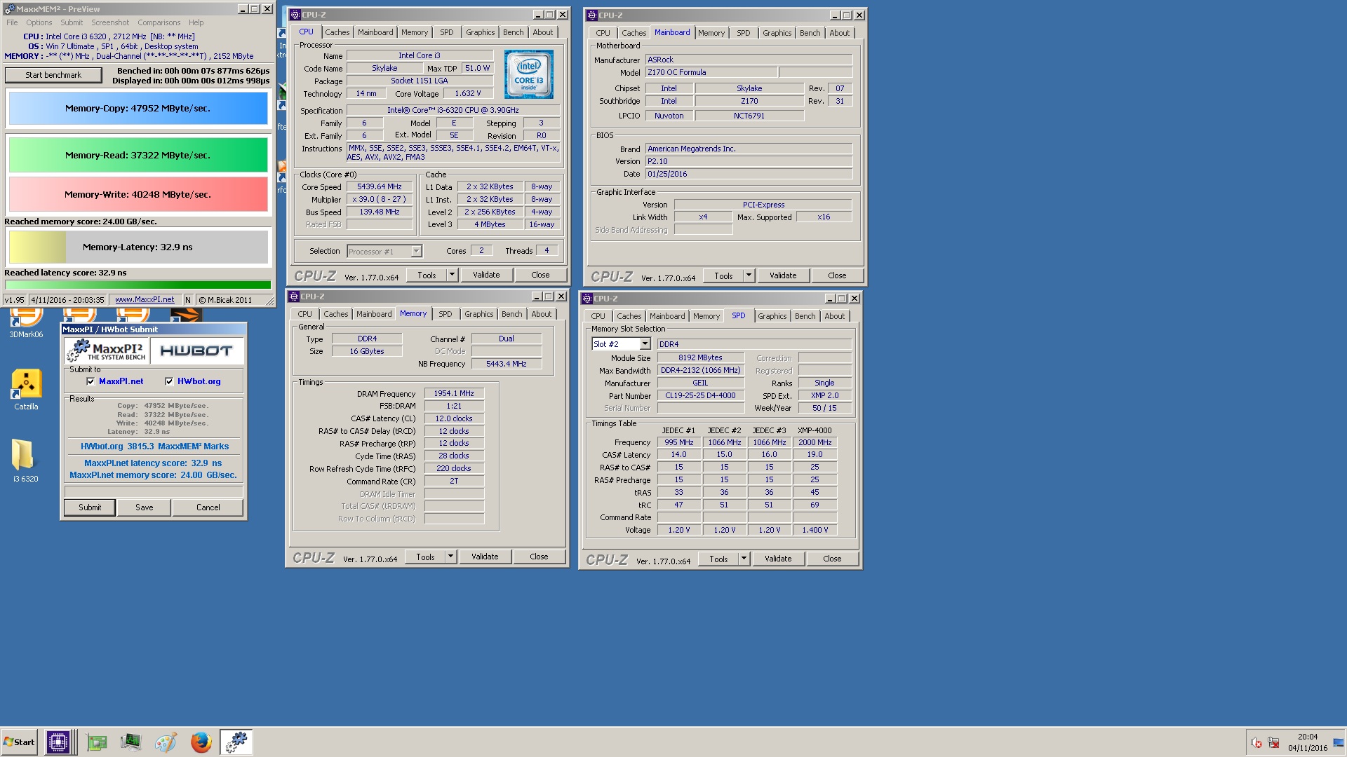Click the disconnected network tray icon
Viewport: 1347px width, 757px height.
(1273, 743)
